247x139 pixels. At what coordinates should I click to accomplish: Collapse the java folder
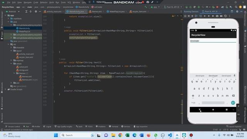(x=8, y=22)
